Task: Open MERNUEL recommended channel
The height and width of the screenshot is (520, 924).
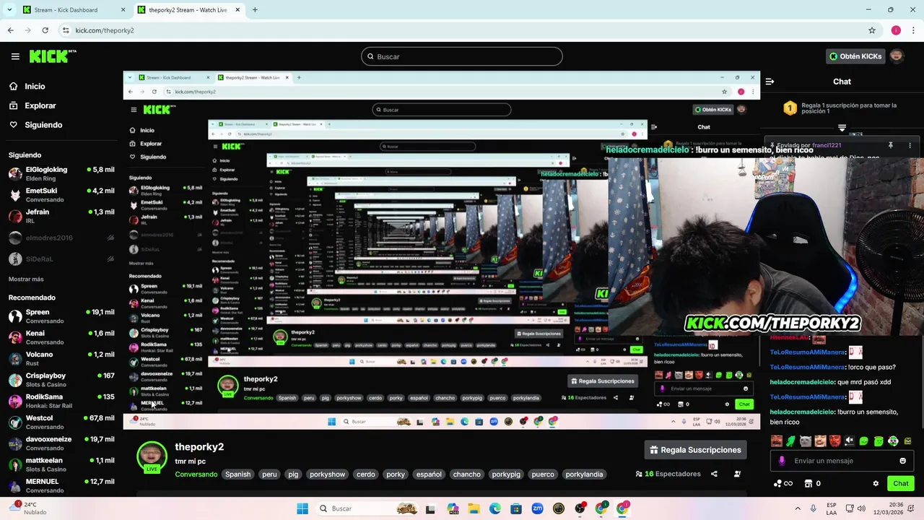Action: pyautogui.click(x=61, y=485)
